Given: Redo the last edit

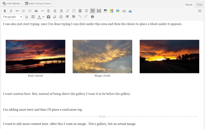Looking at the screenshot, I should click(86, 17).
